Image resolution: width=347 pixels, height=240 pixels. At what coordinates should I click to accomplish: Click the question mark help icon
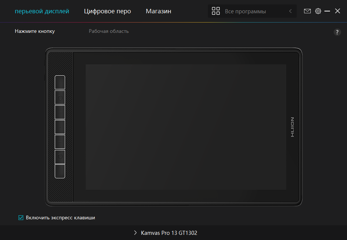pos(337,32)
